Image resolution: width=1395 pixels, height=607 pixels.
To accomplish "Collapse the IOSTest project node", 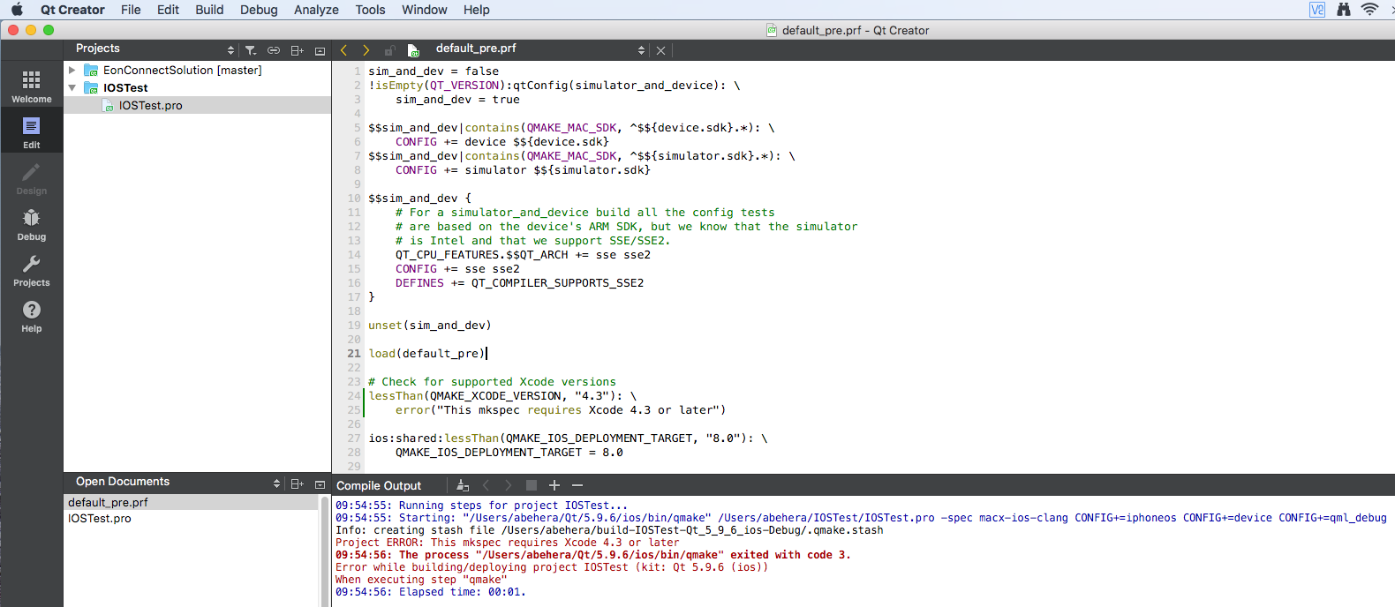I will (72, 87).
